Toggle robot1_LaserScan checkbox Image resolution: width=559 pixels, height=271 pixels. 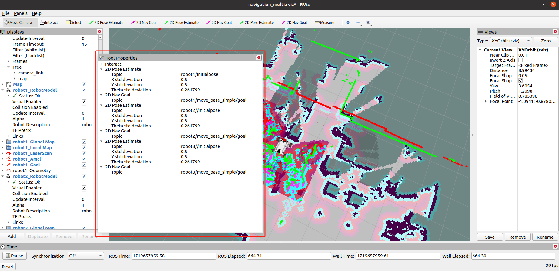click(x=84, y=153)
